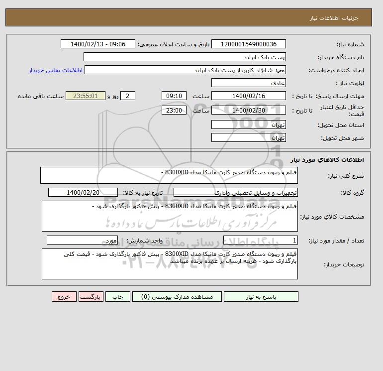The width and height of the screenshot is (383, 371).
Task: Click the استان محل تحویل label
Action: click(x=341, y=125)
